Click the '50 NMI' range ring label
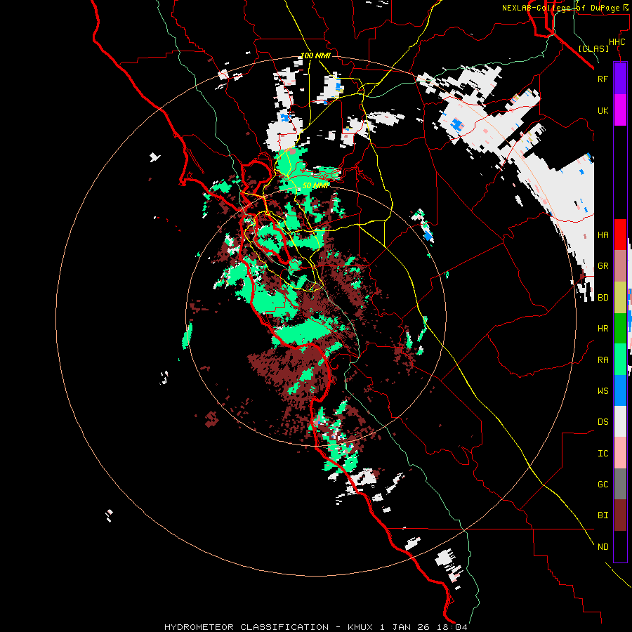The width and height of the screenshot is (632, 632). (x=315, y=185)
